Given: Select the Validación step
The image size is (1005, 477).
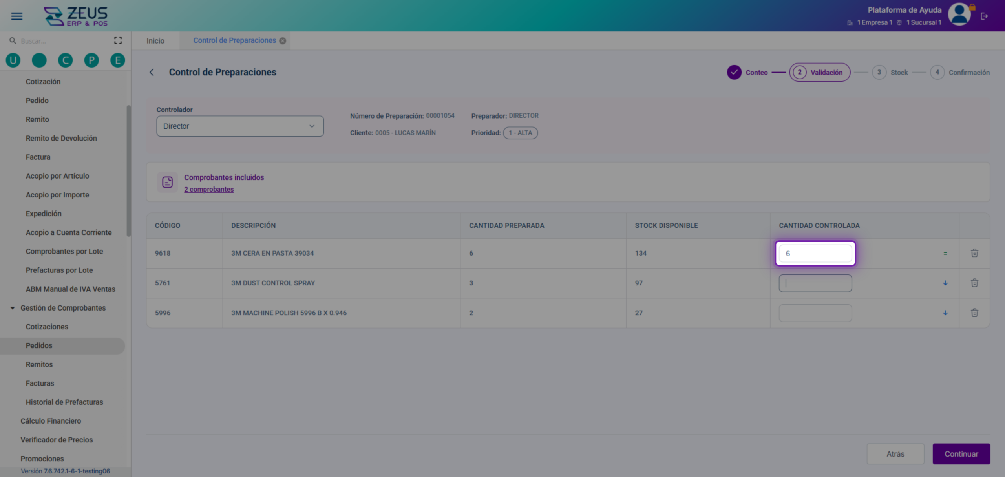Looking at the screenshot, I should 820,72.
